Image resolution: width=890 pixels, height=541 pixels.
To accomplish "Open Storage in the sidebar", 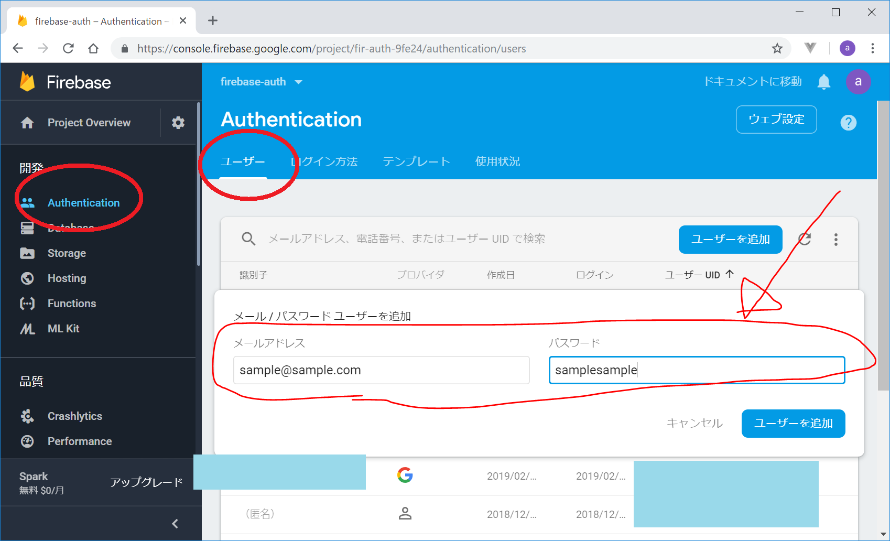I will [67, 253].
